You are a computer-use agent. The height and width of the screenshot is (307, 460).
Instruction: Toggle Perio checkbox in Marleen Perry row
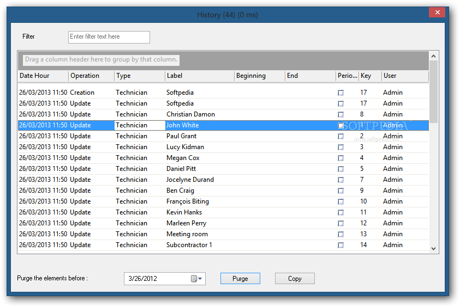pos(340,224)
